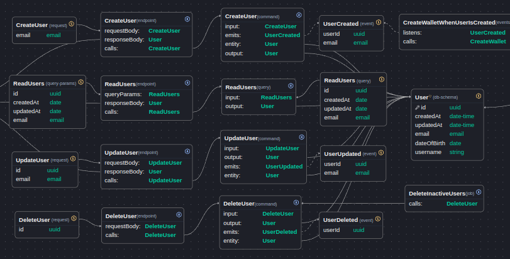Click the blue icon on CreateUser endpoint node
This screenshot has width=510, height=259.
pyautogui.click(x=187, y=20)
